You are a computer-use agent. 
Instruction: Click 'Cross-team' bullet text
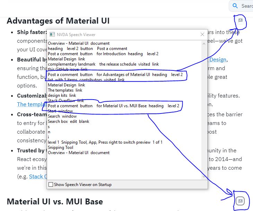(32, 115)
